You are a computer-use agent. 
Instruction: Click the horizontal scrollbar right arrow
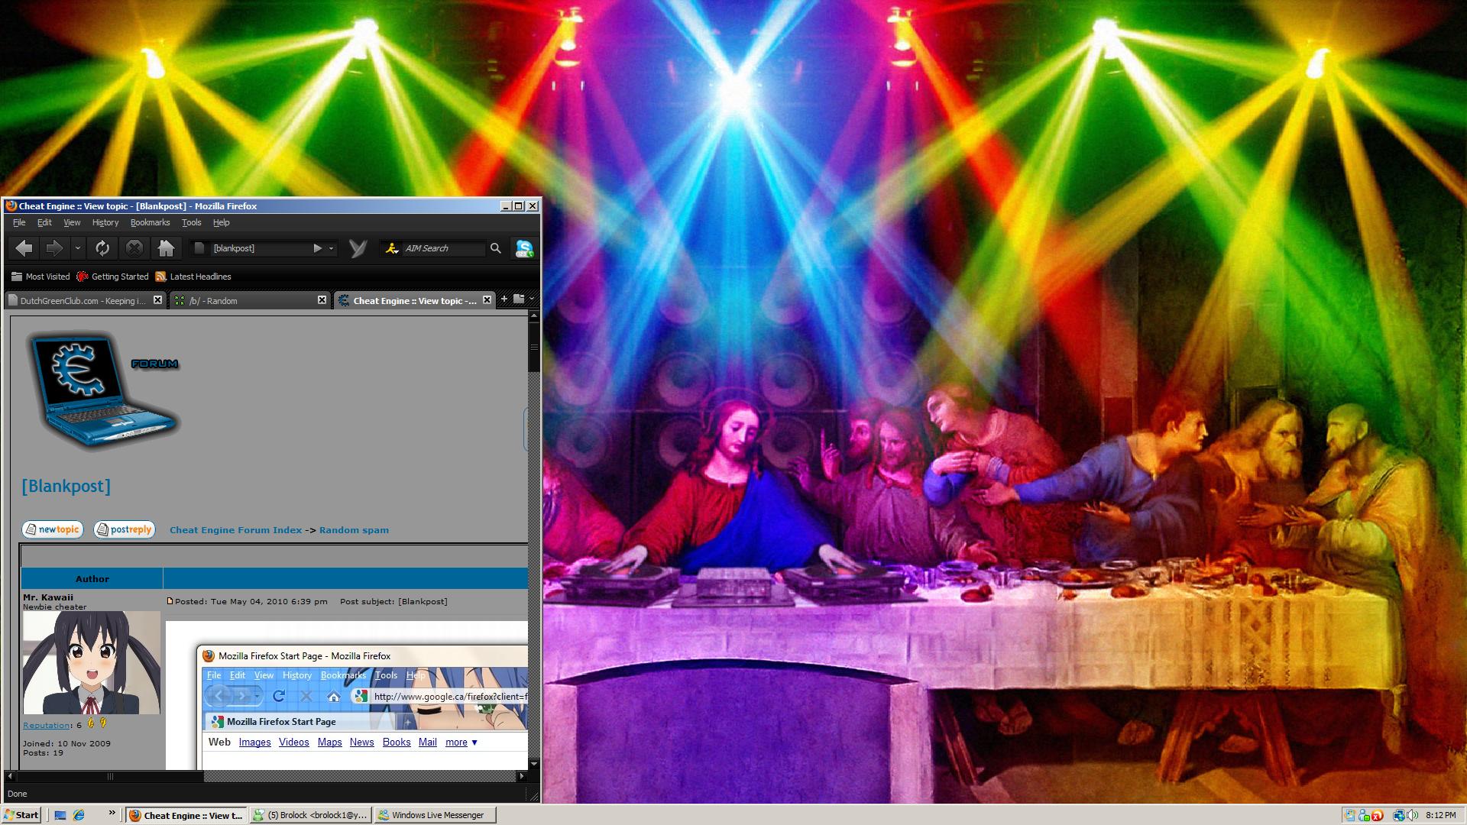tap(522, 777)
